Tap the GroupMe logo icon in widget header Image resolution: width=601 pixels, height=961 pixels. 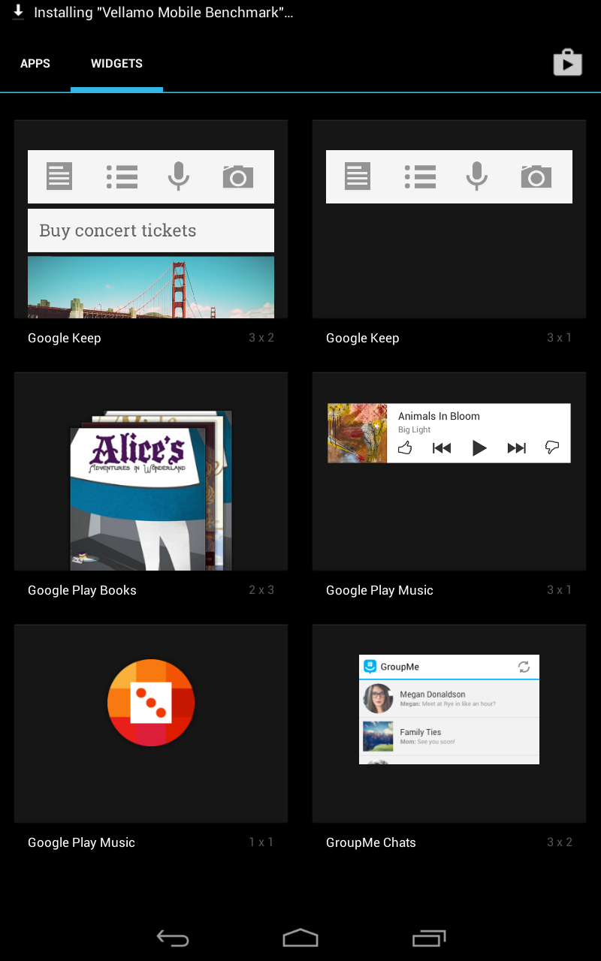370,667
